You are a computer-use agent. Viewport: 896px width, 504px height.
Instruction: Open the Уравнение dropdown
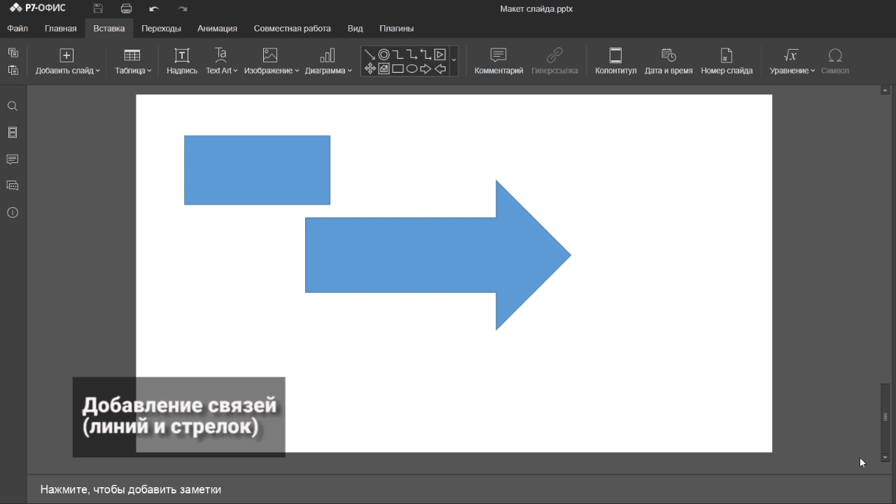[x=792, y=62]
